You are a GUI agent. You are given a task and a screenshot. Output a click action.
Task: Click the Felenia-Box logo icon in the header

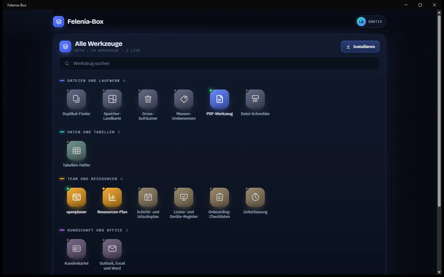[59, 22]
